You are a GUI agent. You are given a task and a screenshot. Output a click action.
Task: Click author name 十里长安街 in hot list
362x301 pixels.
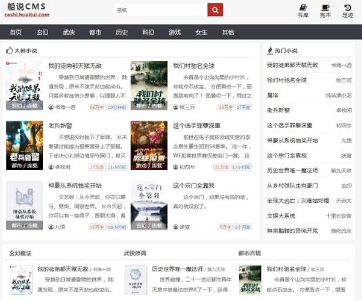pos(338,216)
